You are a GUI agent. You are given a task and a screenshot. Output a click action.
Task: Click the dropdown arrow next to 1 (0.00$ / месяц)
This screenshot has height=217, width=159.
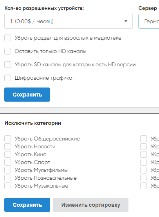tap(126, 21)
